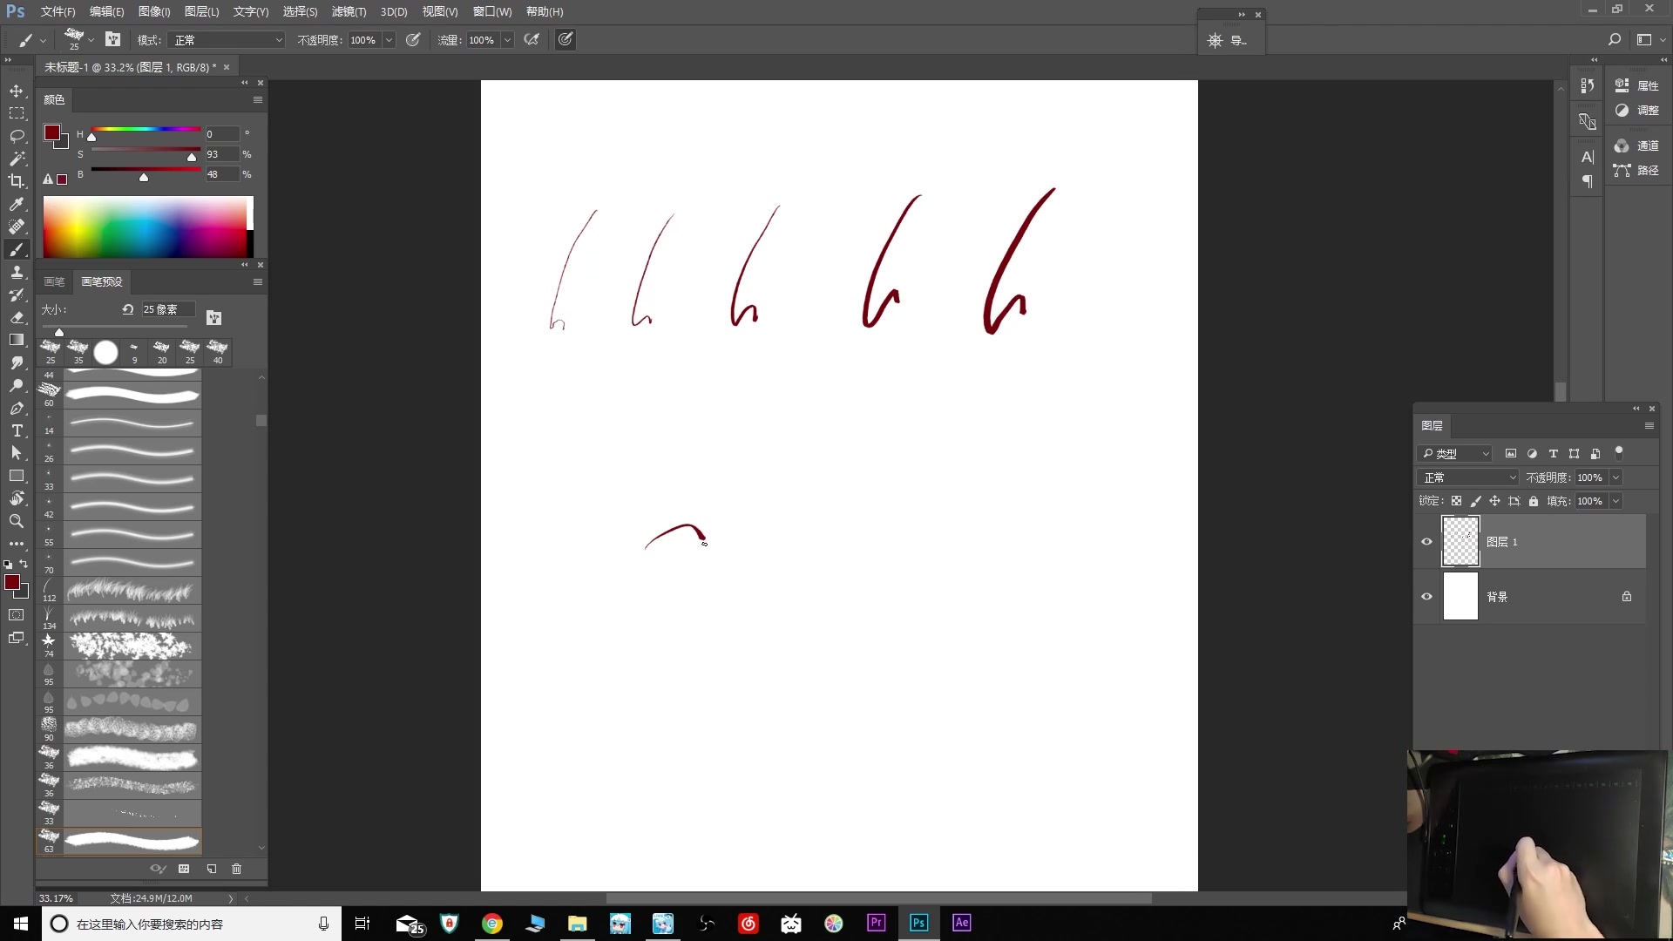
Task: Select the 图层 1 layer thumbnail
Action: [x=1460, y=541]
